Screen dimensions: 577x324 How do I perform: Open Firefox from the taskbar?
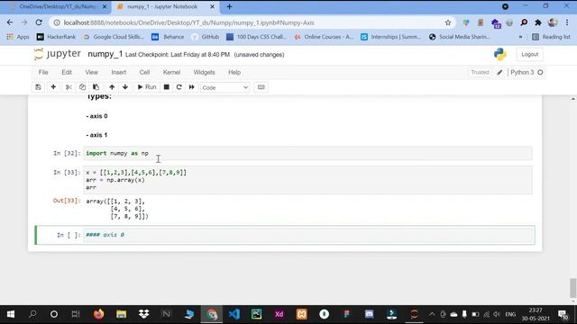(x=98, y=314)
